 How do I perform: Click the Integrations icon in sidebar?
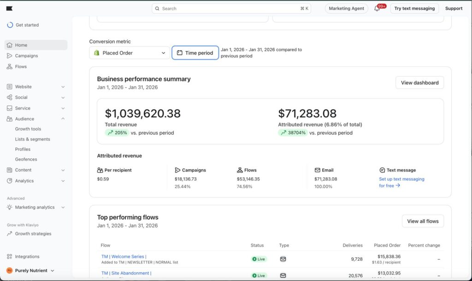point(10,257)
